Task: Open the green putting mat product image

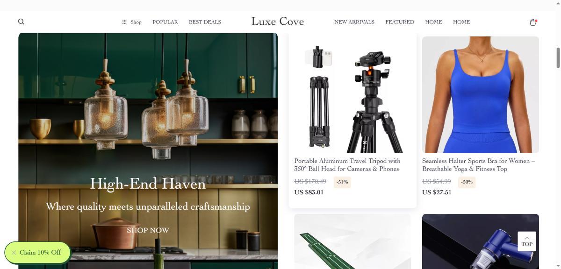Action: pyautogui.click(x=352, y=241)
